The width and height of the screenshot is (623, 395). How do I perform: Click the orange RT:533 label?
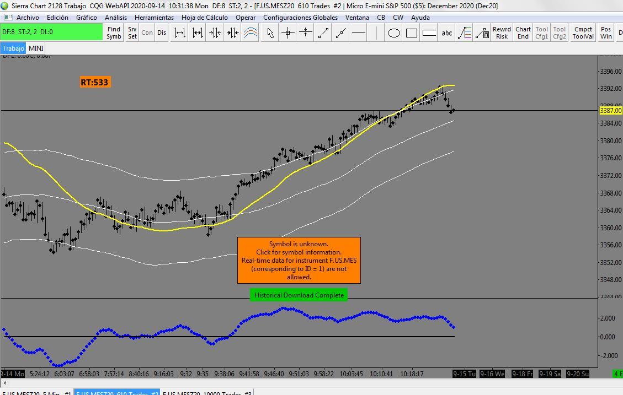coord(94,82)
